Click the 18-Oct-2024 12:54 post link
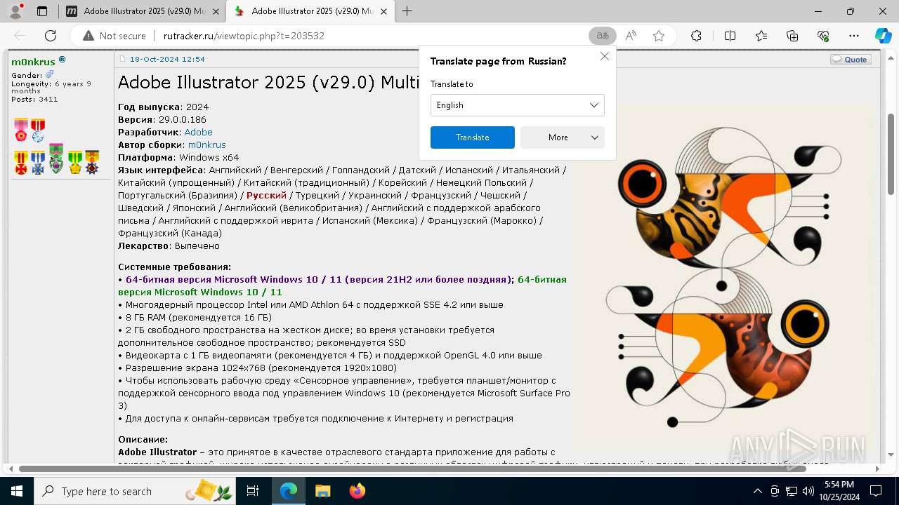 coord(167,60)
